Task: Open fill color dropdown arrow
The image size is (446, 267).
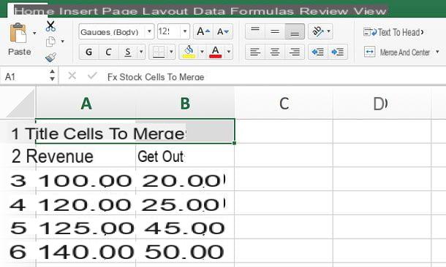Action: pyautogui.click(x=202, y=52)
